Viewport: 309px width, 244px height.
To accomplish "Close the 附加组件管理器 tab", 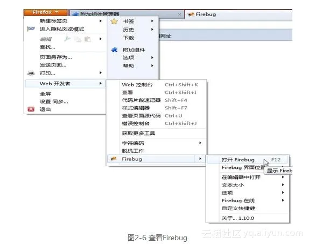I will [179, 14].
